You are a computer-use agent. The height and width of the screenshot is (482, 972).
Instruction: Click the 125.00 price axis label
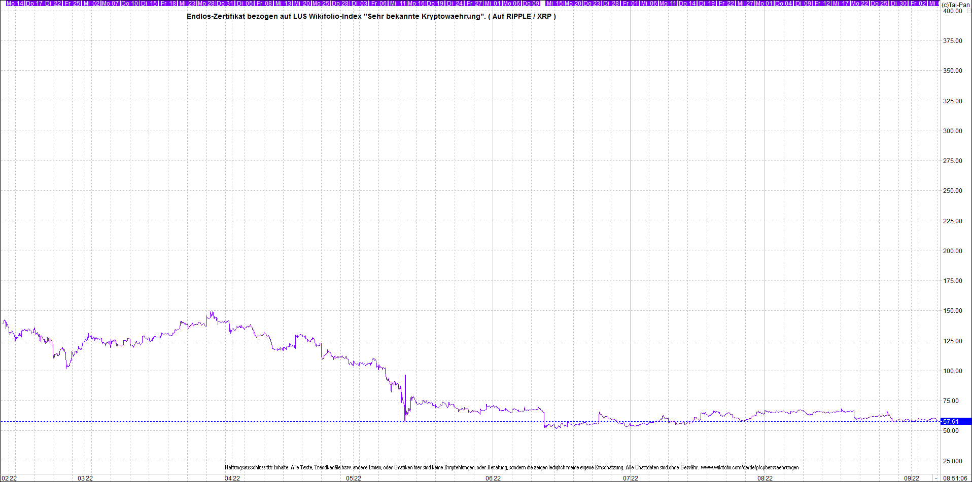point(952,341)
